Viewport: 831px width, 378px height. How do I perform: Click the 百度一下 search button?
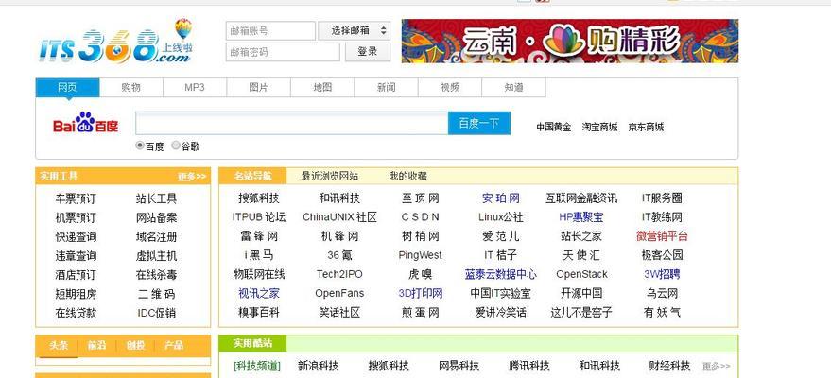(x=479, y=123)
